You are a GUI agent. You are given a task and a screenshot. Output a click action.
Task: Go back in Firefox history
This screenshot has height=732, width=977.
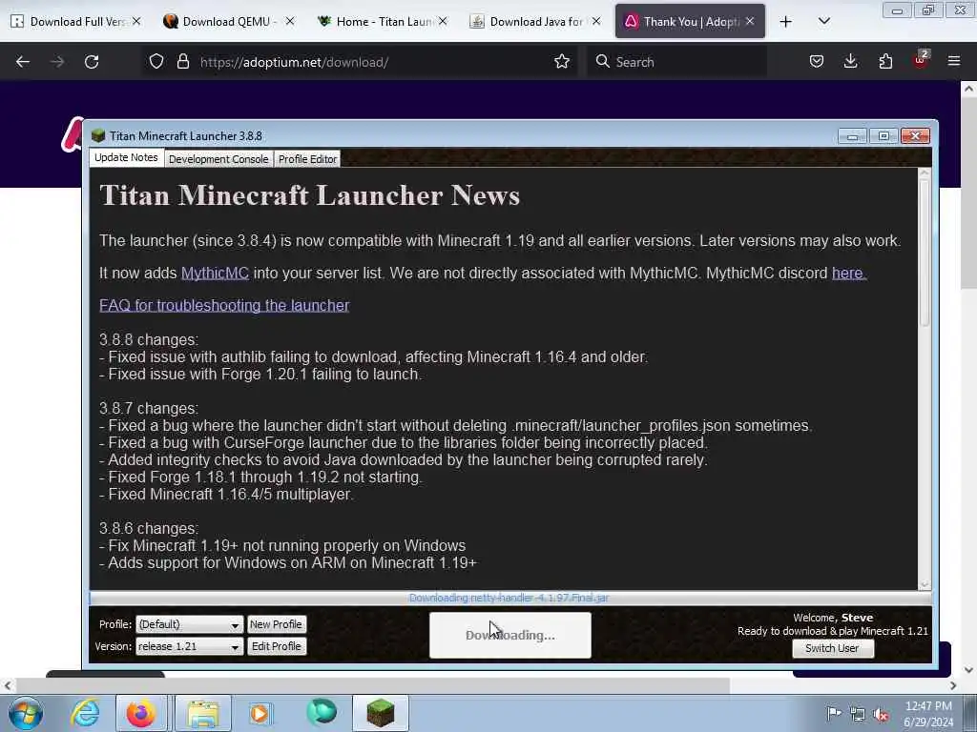click(x=23, y=62)
